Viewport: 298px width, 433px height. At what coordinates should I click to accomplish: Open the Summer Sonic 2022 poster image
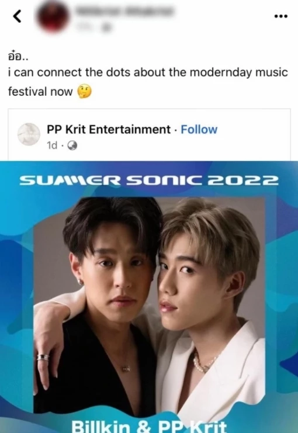pyautogui.click(x=149, y=297)
